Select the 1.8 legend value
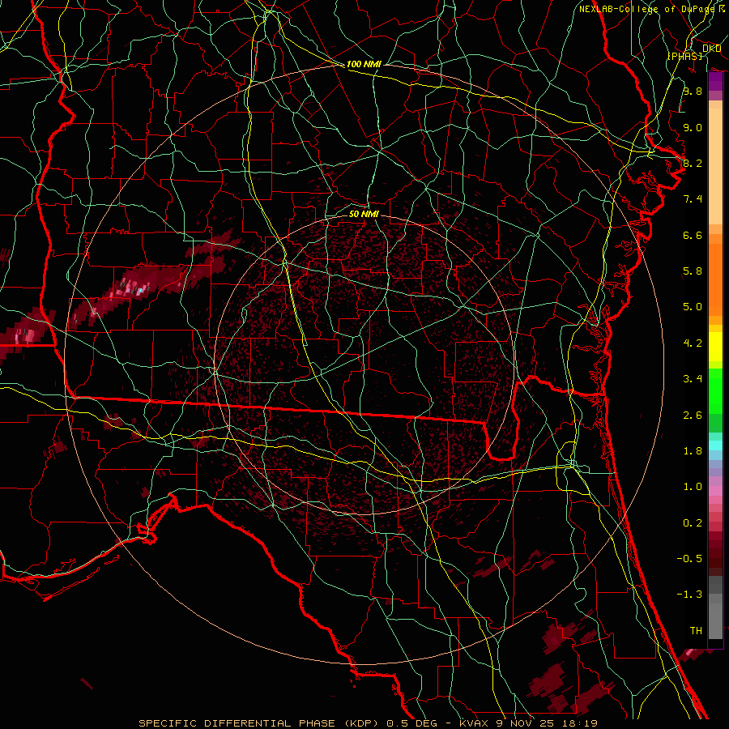Screen dimensions: 729x729 (x=693, y=451)
